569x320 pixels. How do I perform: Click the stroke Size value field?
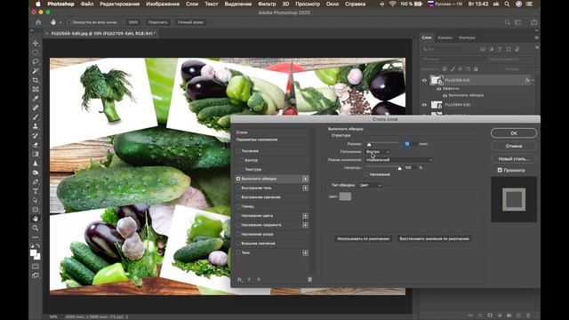[x=411, y=144]
